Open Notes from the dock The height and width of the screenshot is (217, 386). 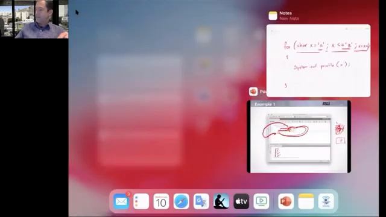point(306,201)
